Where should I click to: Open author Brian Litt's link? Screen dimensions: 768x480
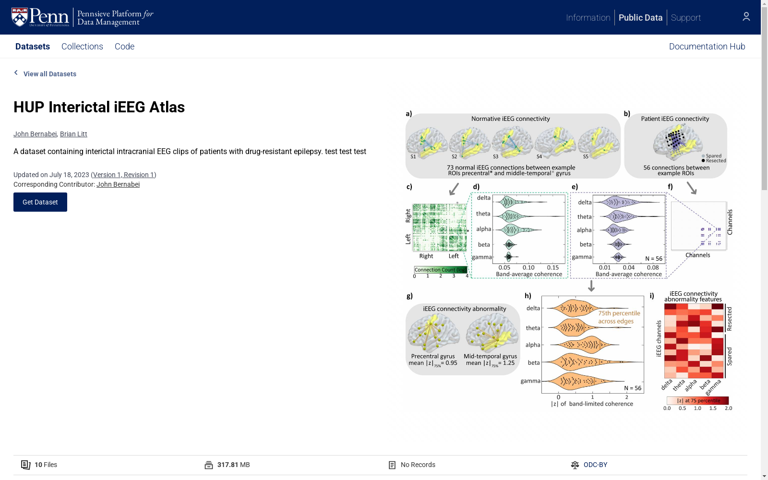tap(73, 134)
